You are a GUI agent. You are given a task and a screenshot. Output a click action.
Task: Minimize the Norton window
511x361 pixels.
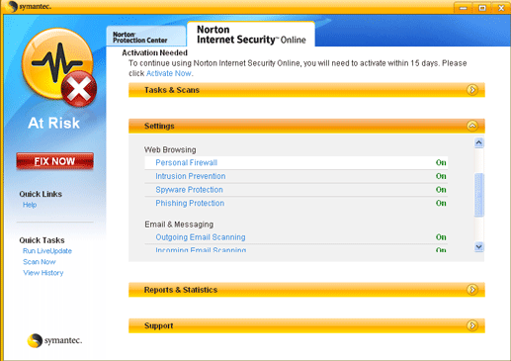point(464,8)
